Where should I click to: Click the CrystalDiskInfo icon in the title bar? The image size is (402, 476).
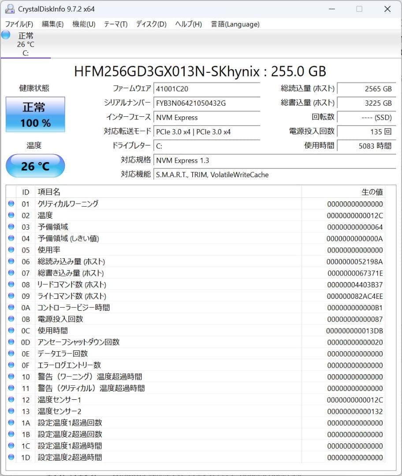coord(10,8)
